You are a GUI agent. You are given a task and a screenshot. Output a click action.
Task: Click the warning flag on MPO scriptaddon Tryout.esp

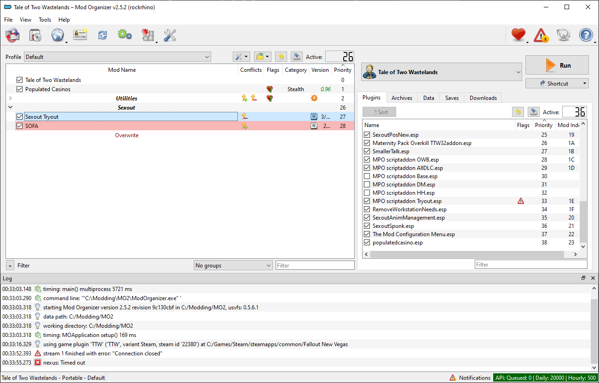click(x=521, y=201)
